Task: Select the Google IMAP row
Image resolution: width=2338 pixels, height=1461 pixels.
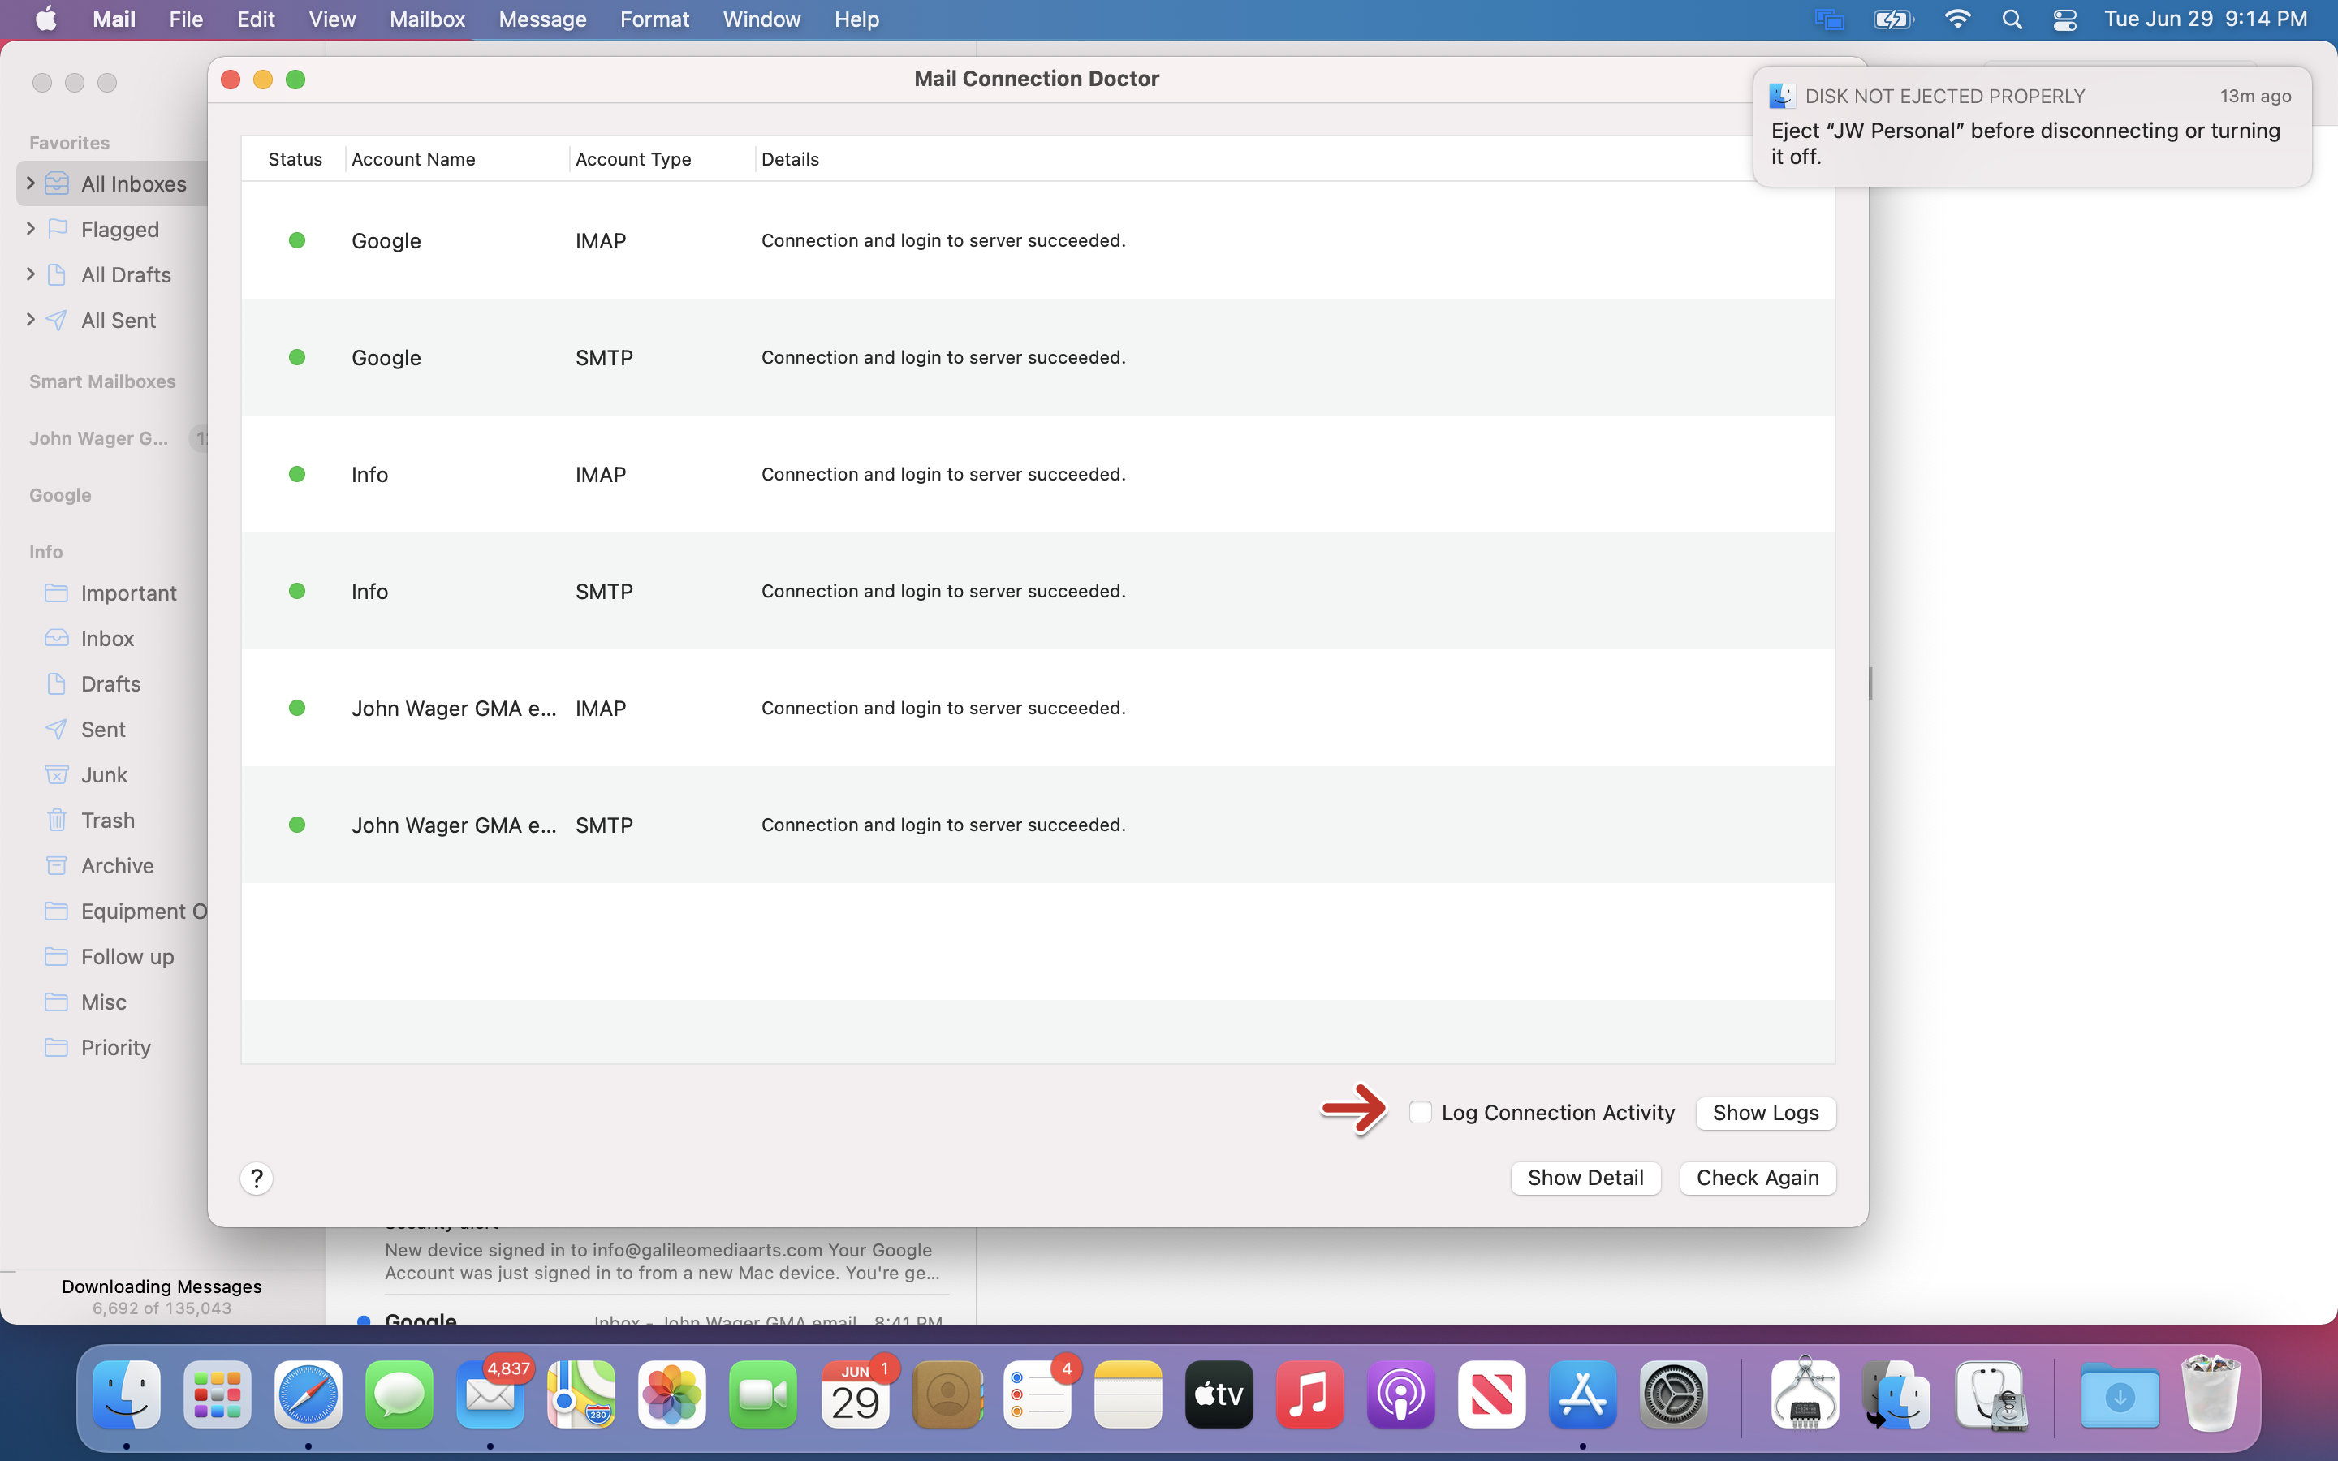Action: coord(1037,240)
